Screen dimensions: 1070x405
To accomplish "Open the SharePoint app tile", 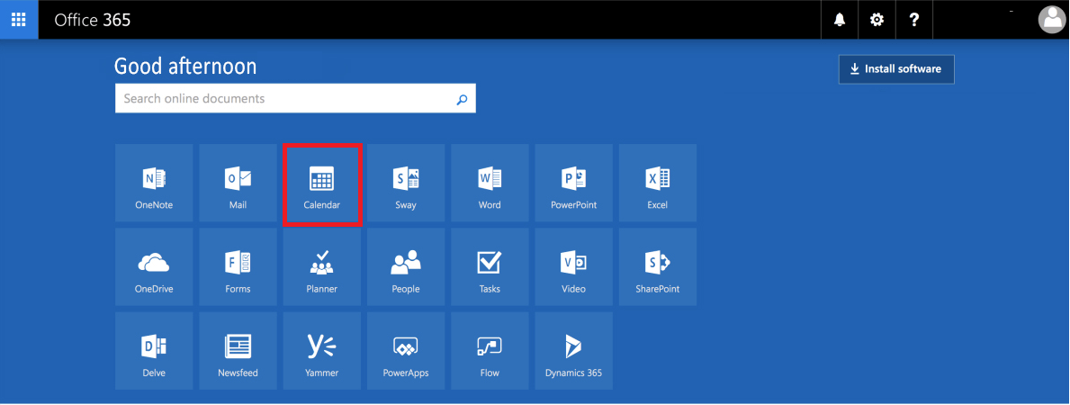I will click(x=658, y=267).
